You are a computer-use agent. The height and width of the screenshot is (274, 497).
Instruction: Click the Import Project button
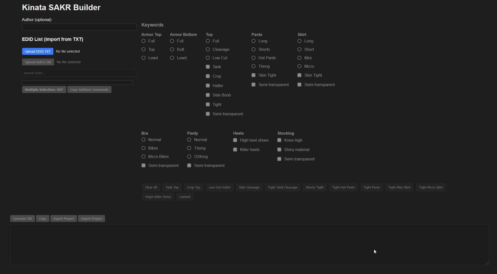[x=91, y=219]
